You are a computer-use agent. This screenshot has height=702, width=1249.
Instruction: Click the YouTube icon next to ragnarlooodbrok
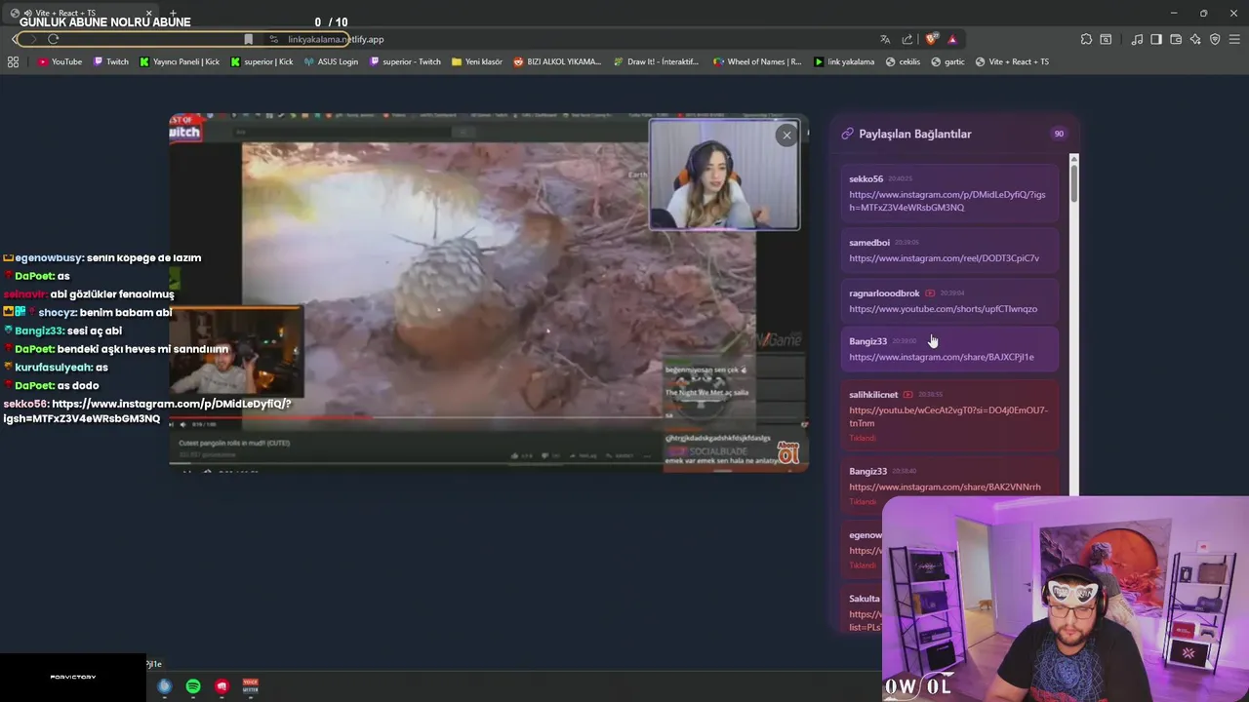click(x=930, y=293)
